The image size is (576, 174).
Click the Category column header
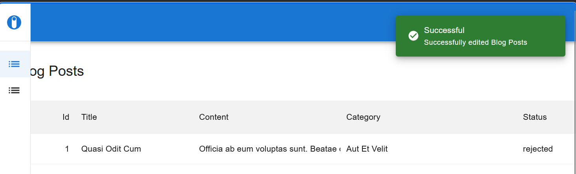(363, 117)
